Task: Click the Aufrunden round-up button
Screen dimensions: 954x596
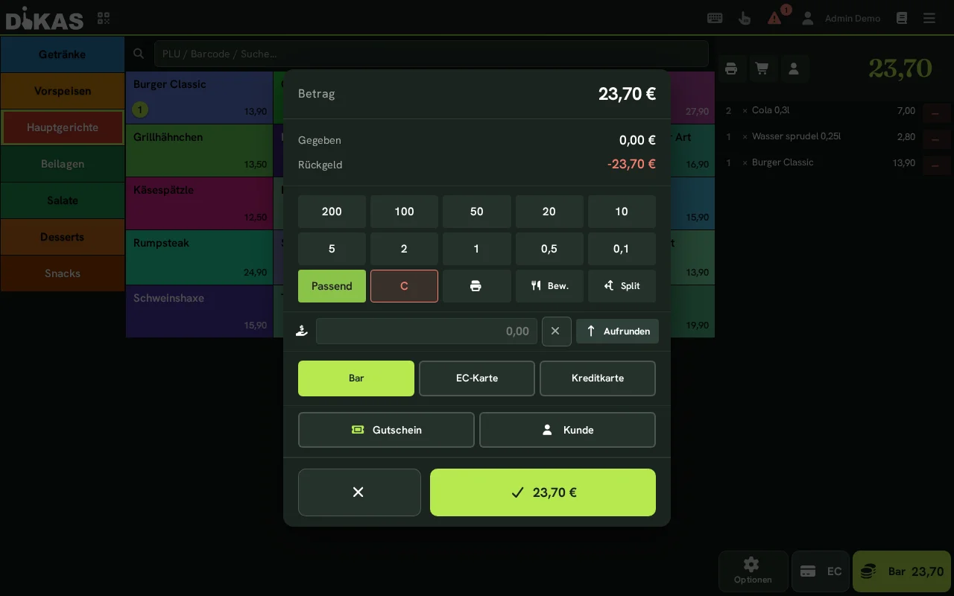Action: point(617,332)
